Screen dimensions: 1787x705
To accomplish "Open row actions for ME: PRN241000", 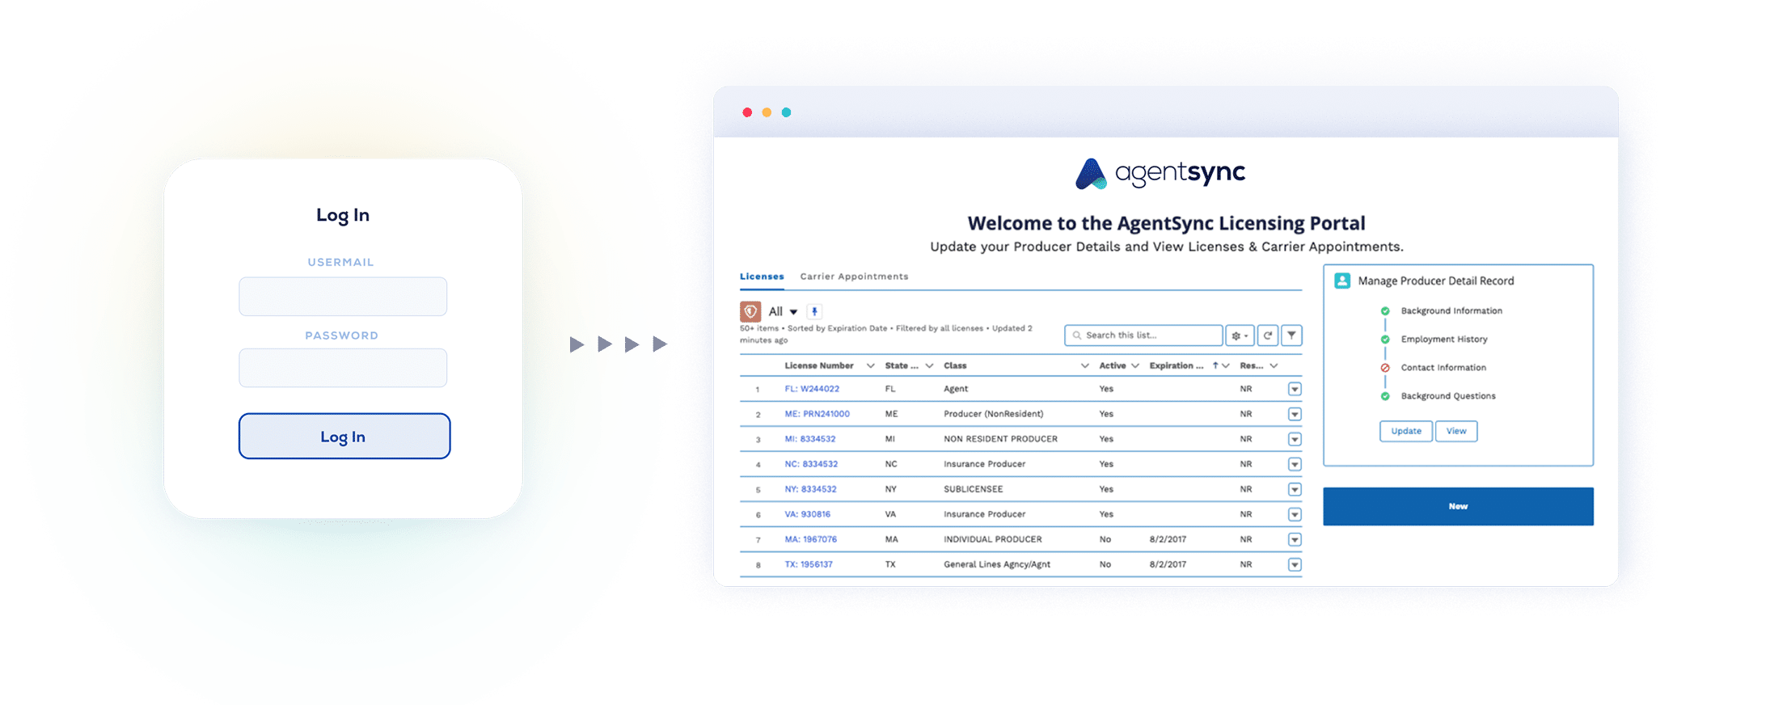I will [1295, 415].
